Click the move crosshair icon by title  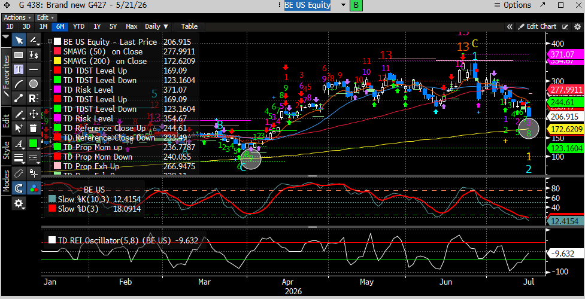point(7,5)
